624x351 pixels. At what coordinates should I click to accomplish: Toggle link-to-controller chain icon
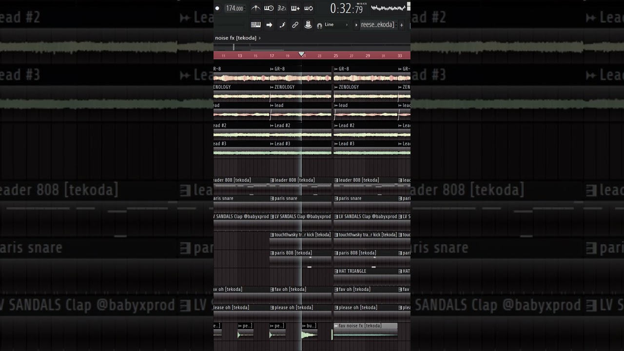click(x=295, y=25)
